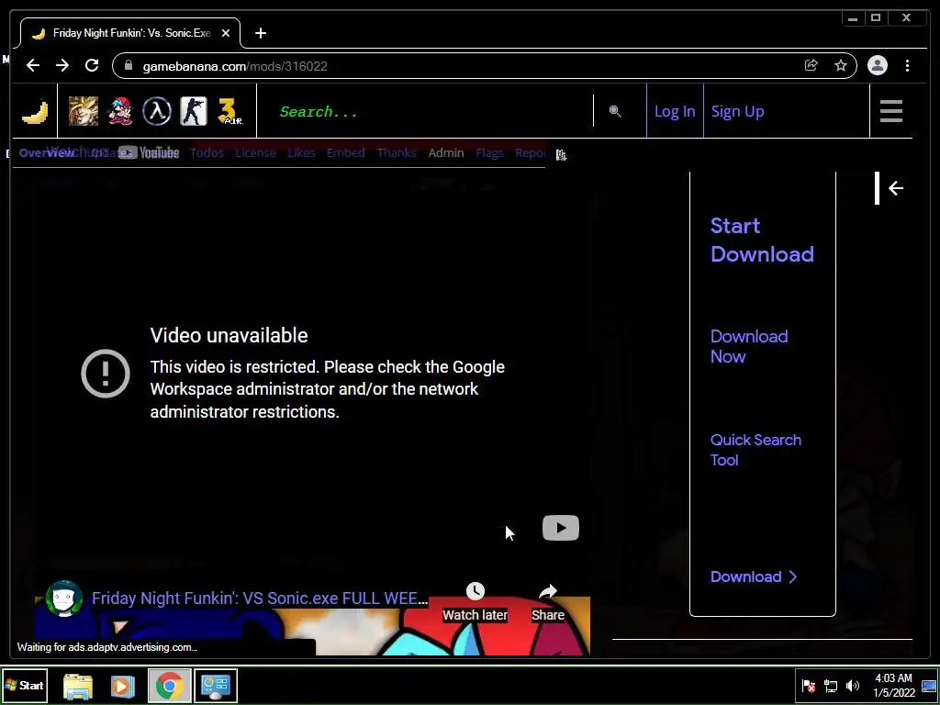Screen dimensions: 940x705
Task: Click the clock date in tray
Action: [893, 686]
